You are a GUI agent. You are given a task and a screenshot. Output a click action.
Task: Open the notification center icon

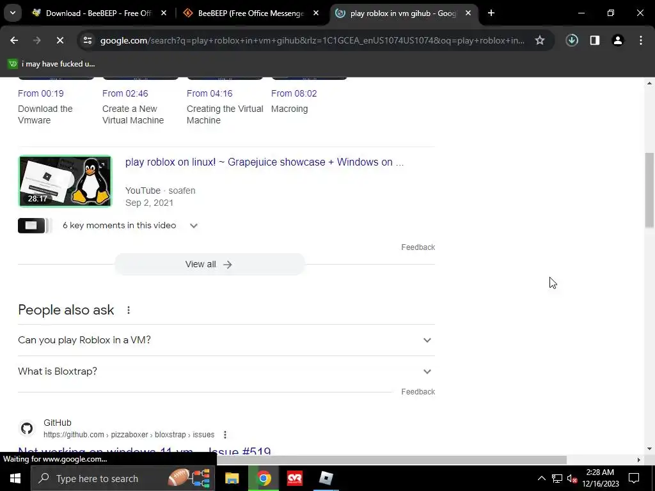click(634, 478)
